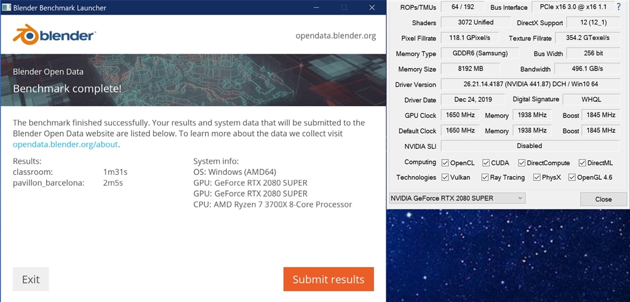Screen dimensions: 630x302
Task: Click the pavillon_barcelona result time 2m5s
Action: pyautogui.click(x=113, y=183)
